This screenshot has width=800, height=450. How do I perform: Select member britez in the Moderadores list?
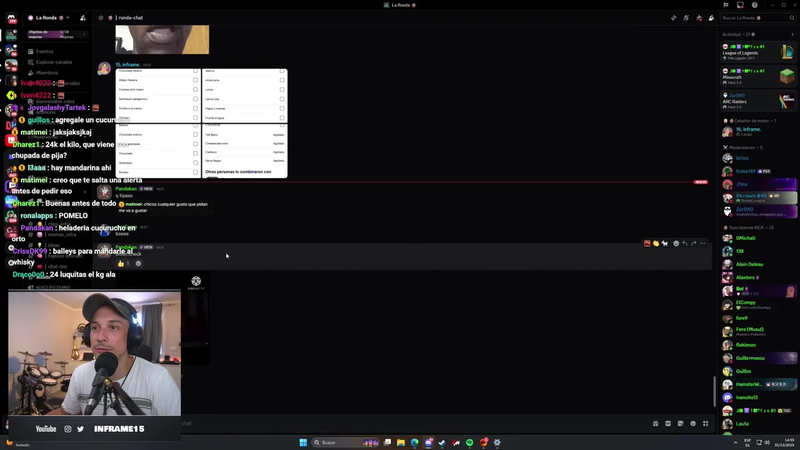click(x=759, y=158)
